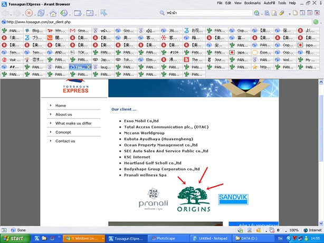Click the tray expand arrow icon

tap(289, 238)
